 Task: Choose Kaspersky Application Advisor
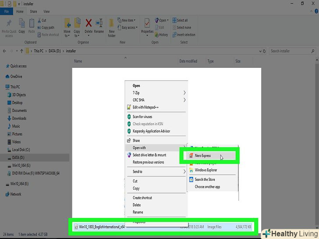[156, 131]
